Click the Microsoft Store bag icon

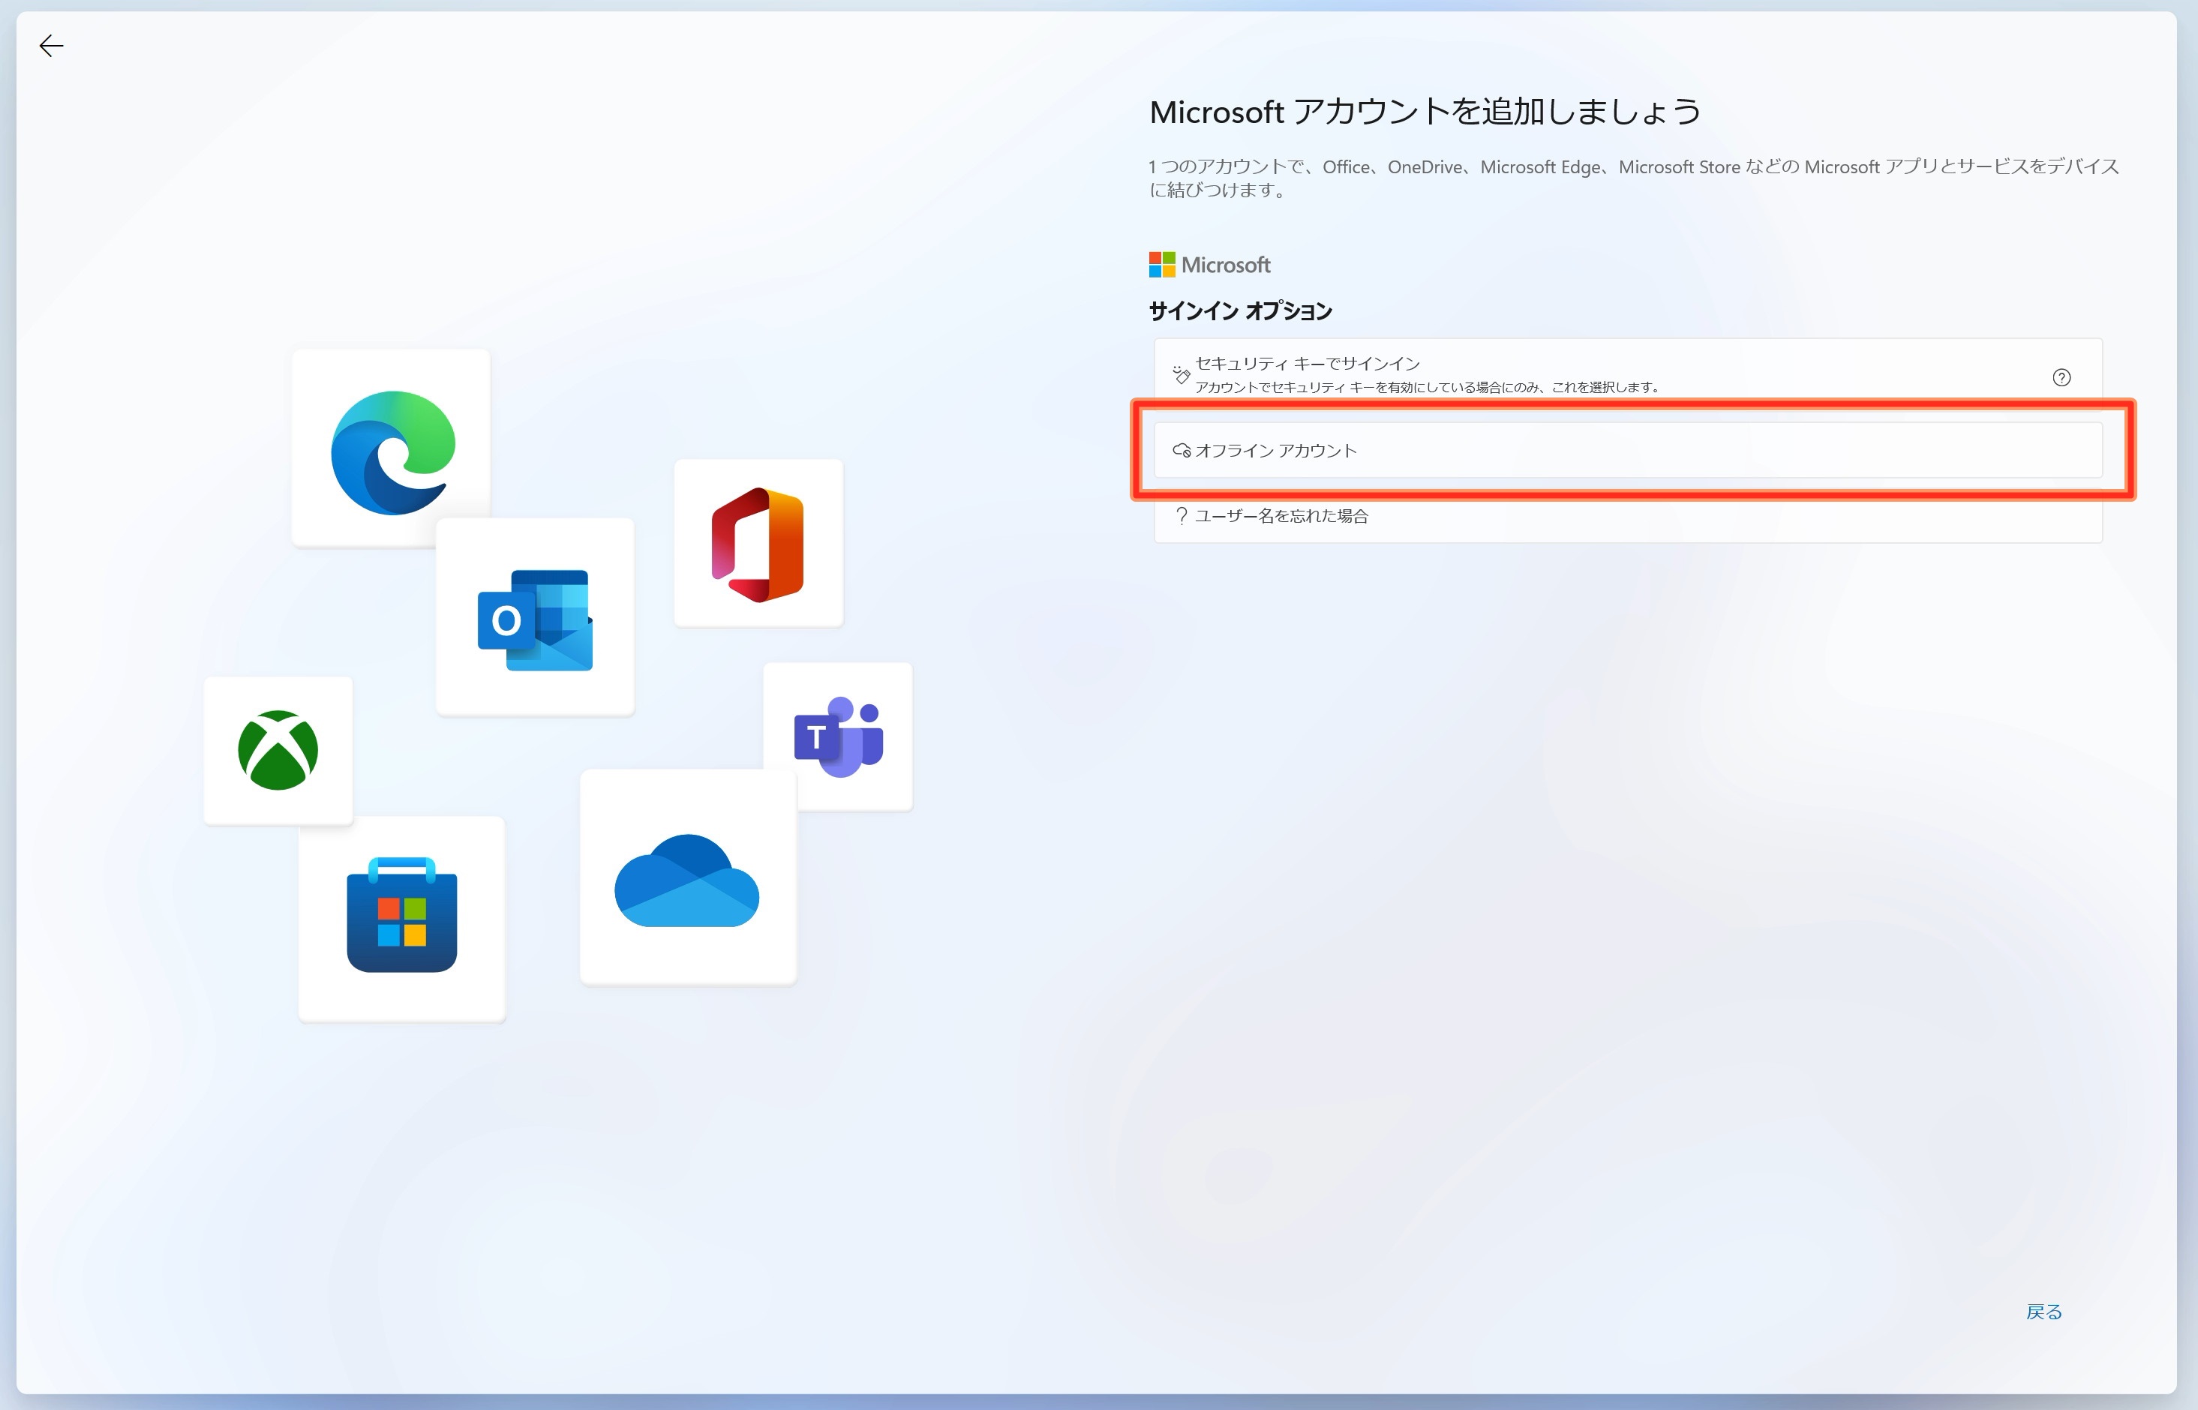[402, 916]
